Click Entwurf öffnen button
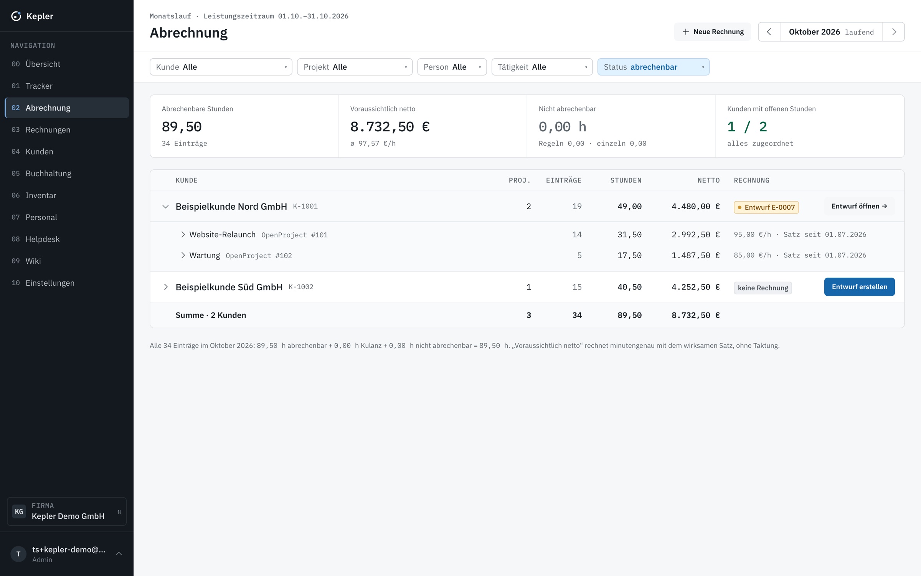Image resolution: width=921 pixels, height=576 pixels. tap(859, 207)
